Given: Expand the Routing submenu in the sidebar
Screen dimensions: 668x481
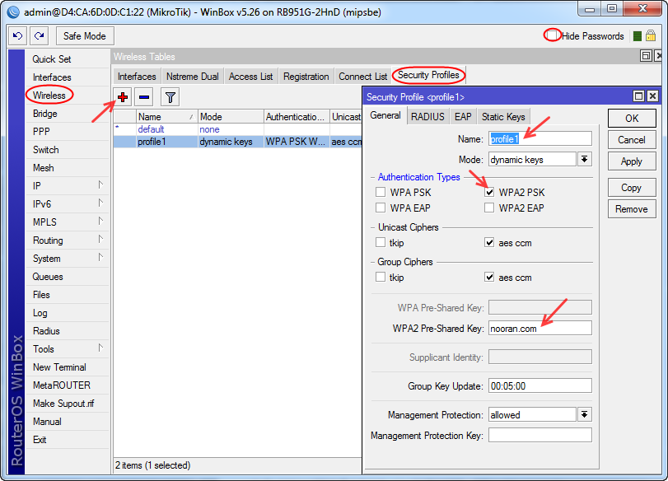Looking at the screenshot, I should click(100, 239).
